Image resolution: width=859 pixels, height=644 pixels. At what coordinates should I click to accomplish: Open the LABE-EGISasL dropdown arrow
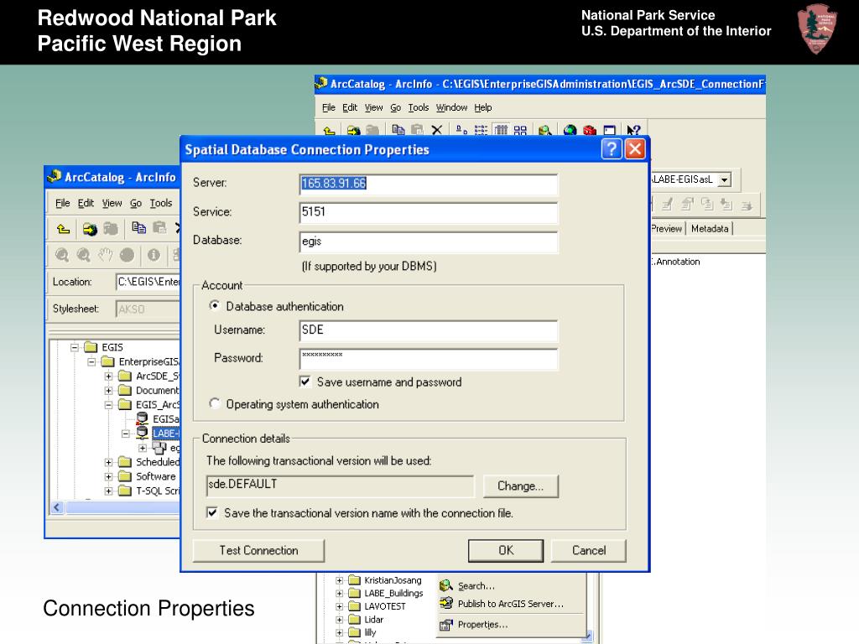coord(724,179)
